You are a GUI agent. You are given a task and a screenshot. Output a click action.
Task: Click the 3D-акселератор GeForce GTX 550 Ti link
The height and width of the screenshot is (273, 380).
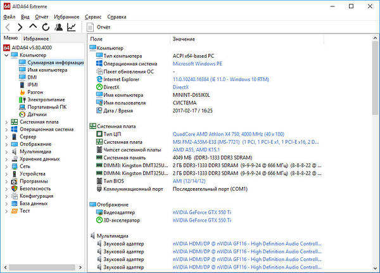pyautogui.click(x=202, y=220)
